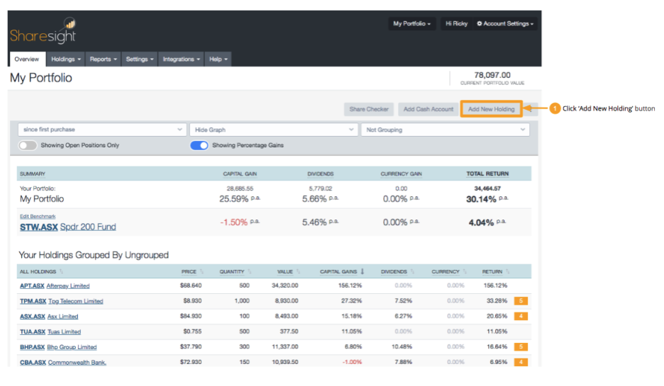Expand the Settings menu
Image resolution: width=664 pixels, height=386 pixels.
(x=139, y=59)
